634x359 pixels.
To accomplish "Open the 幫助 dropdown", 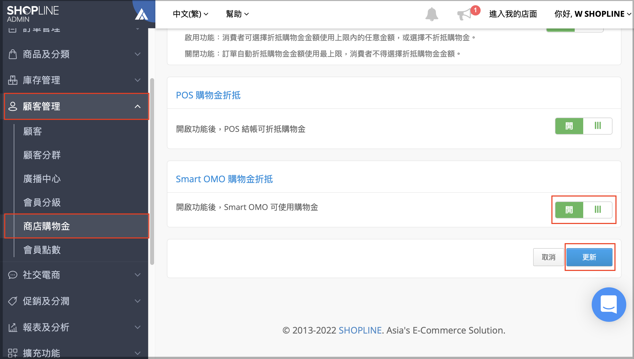I will pyautogui.click(x=237, y=14).
